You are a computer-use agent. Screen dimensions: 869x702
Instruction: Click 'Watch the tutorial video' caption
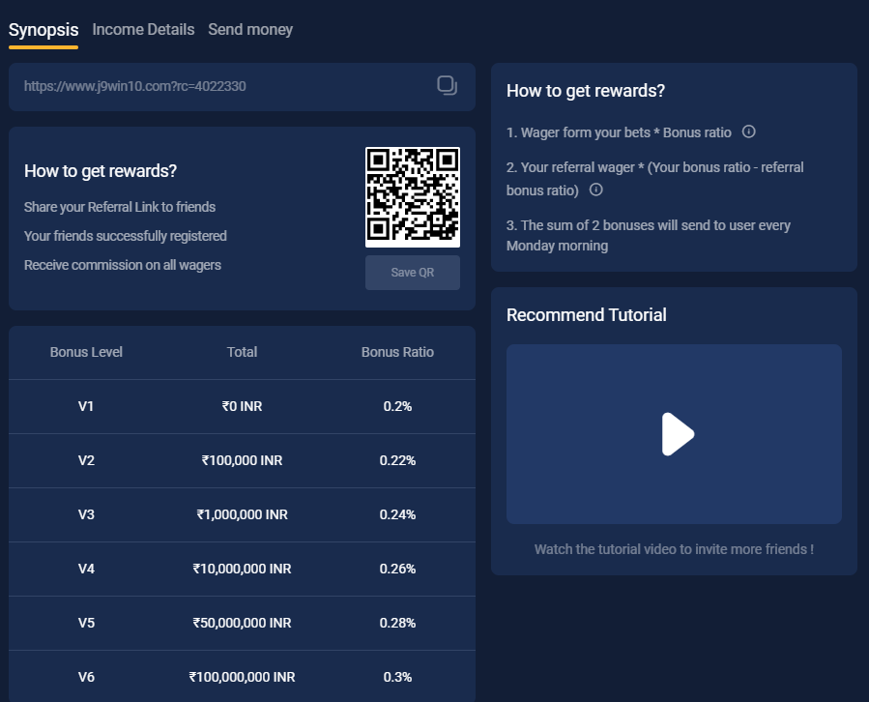(674, 549)
